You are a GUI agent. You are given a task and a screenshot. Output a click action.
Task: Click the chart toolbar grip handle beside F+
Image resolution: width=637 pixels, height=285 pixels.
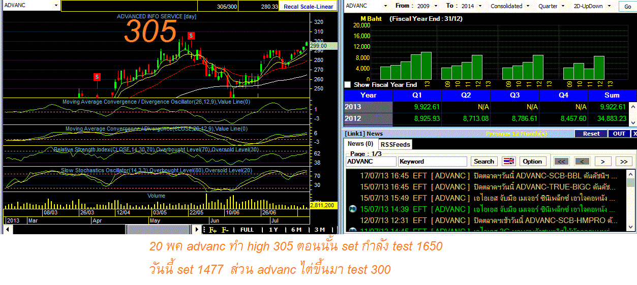(x=204, y=230)
